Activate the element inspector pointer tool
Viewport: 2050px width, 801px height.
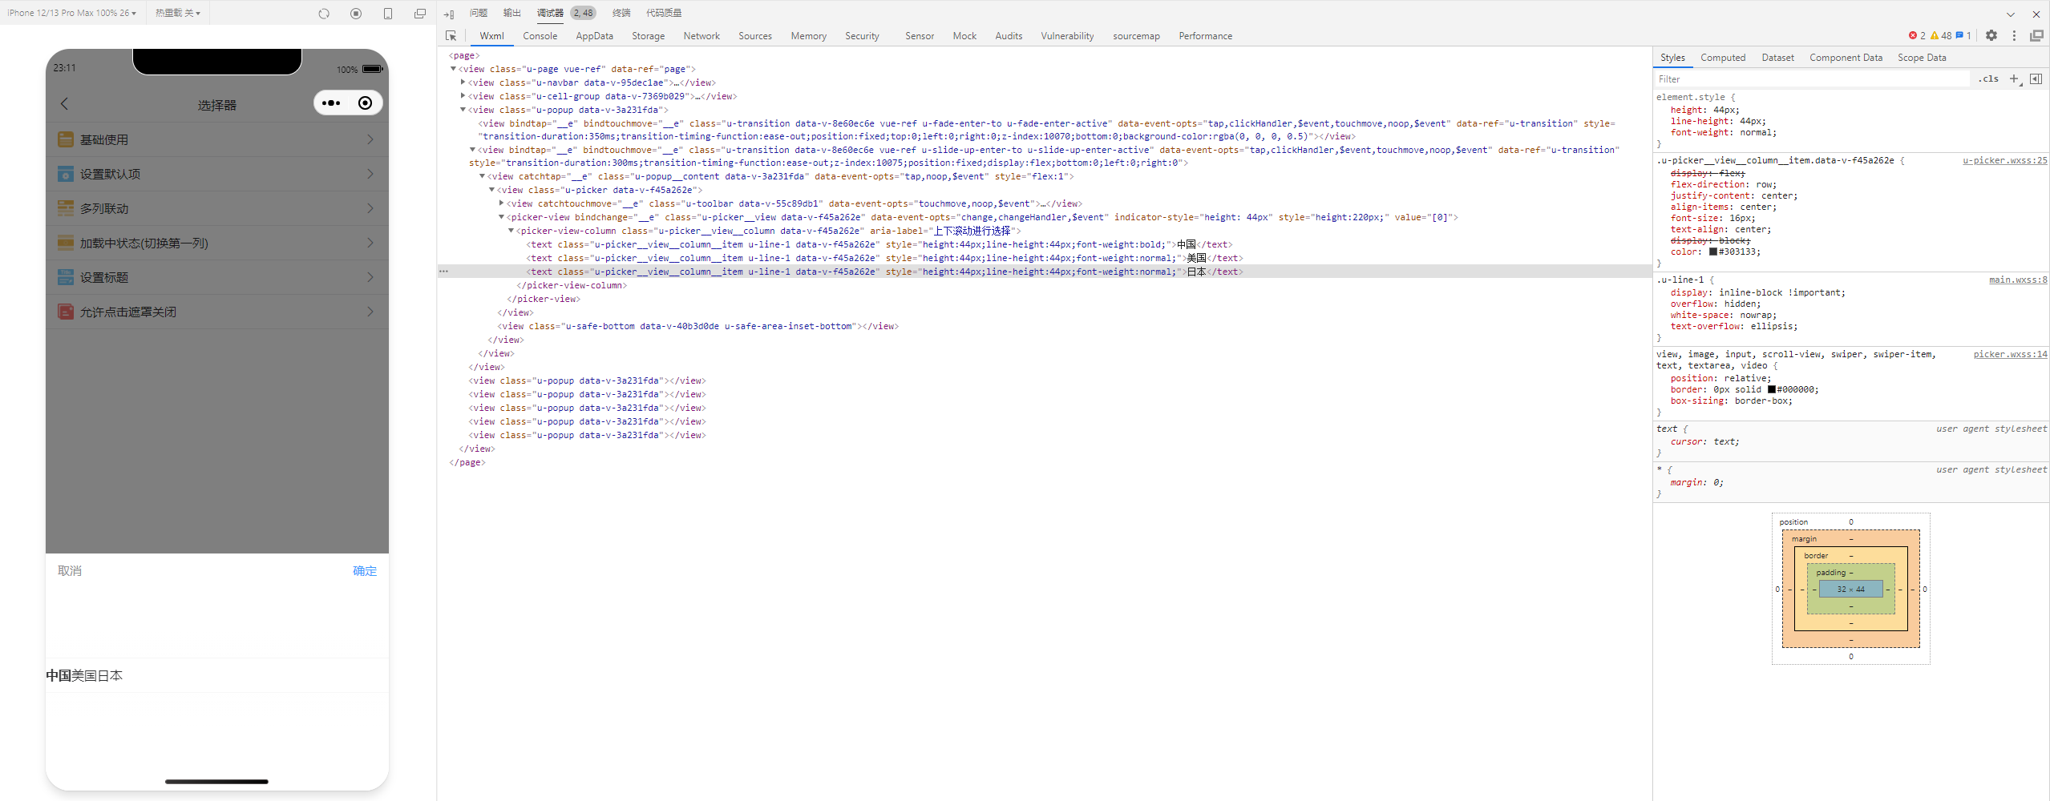tap(451, 36)
